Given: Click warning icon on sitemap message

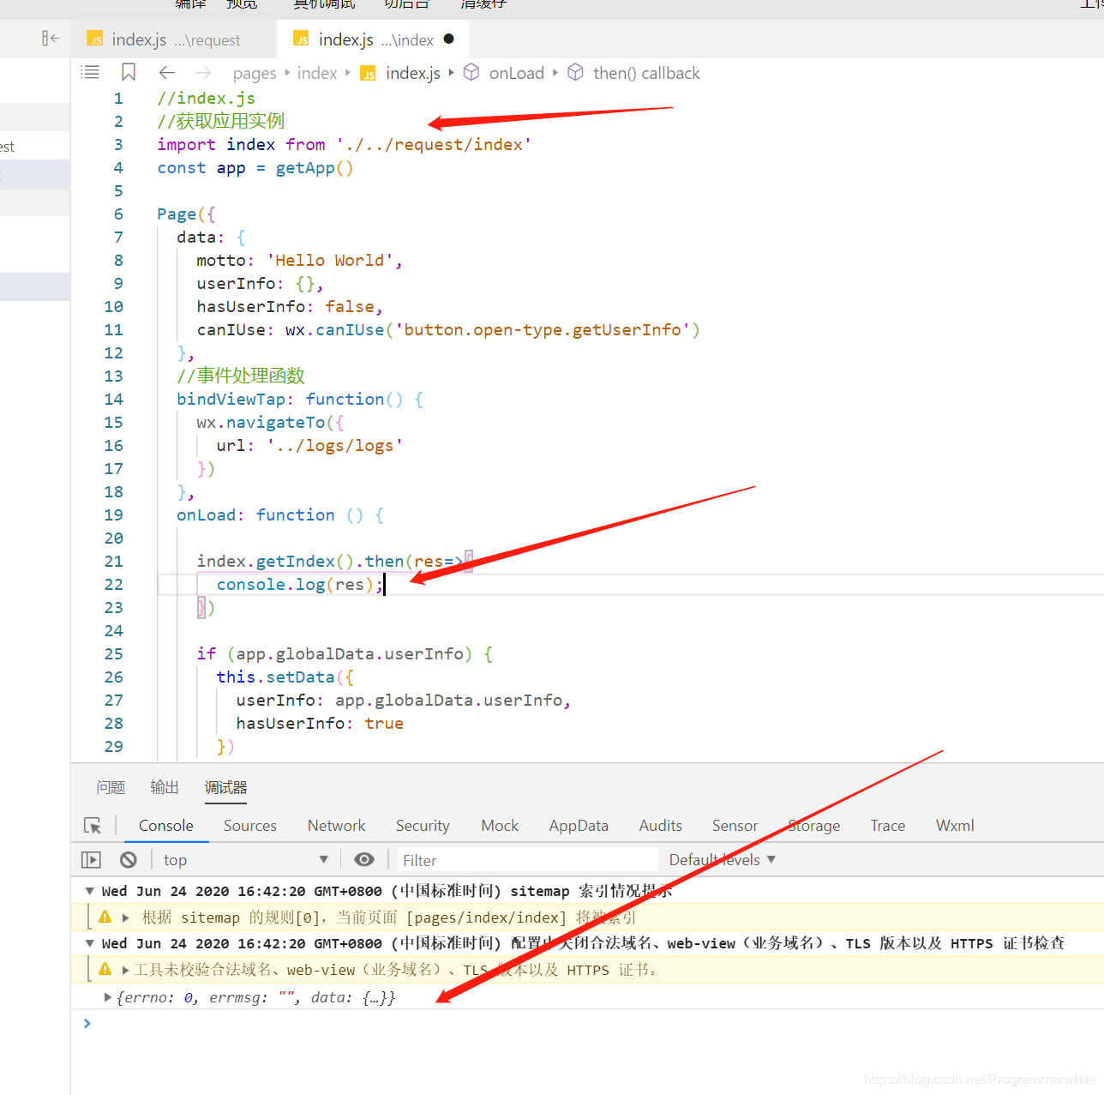Looking at the screenshot, I should (x=105, y=917).
